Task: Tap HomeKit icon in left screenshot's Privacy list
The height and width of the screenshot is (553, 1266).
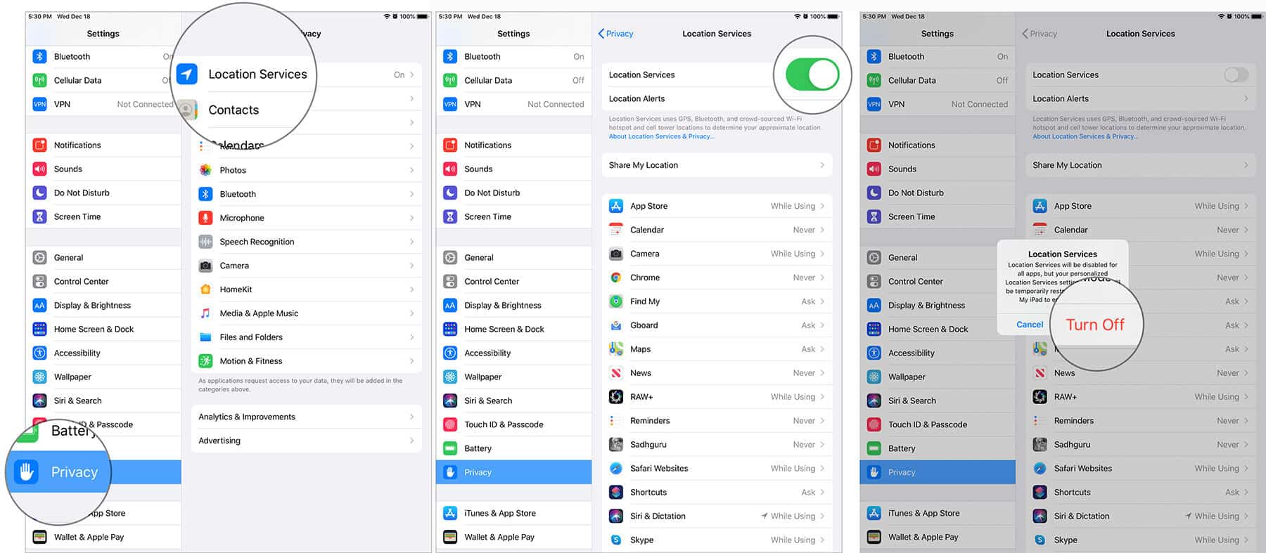Action: click(x=205, y=289)
